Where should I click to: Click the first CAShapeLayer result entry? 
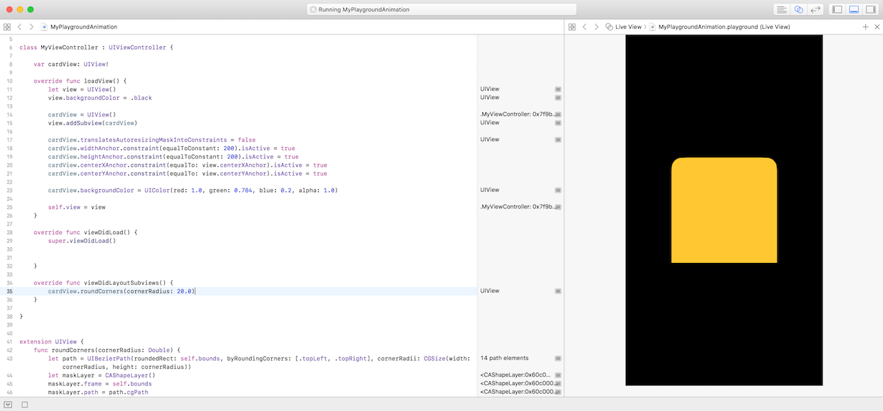click(515, 375)
